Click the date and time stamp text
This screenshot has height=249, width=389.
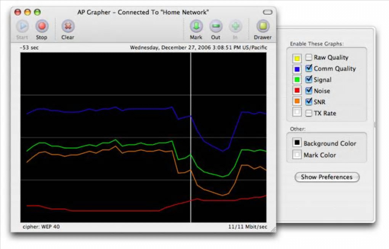tap(198, 48)
